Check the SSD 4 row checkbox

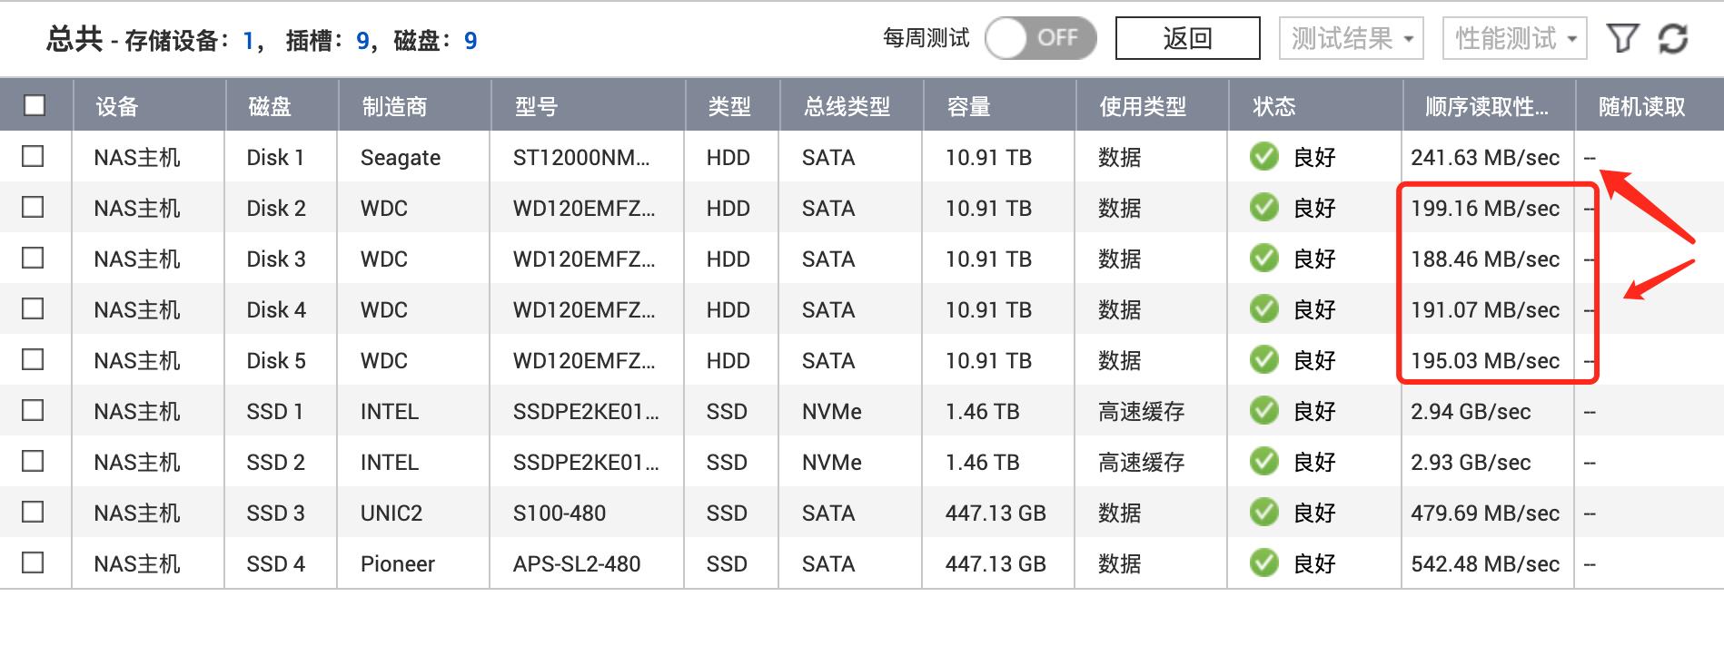tap(34, 563)
